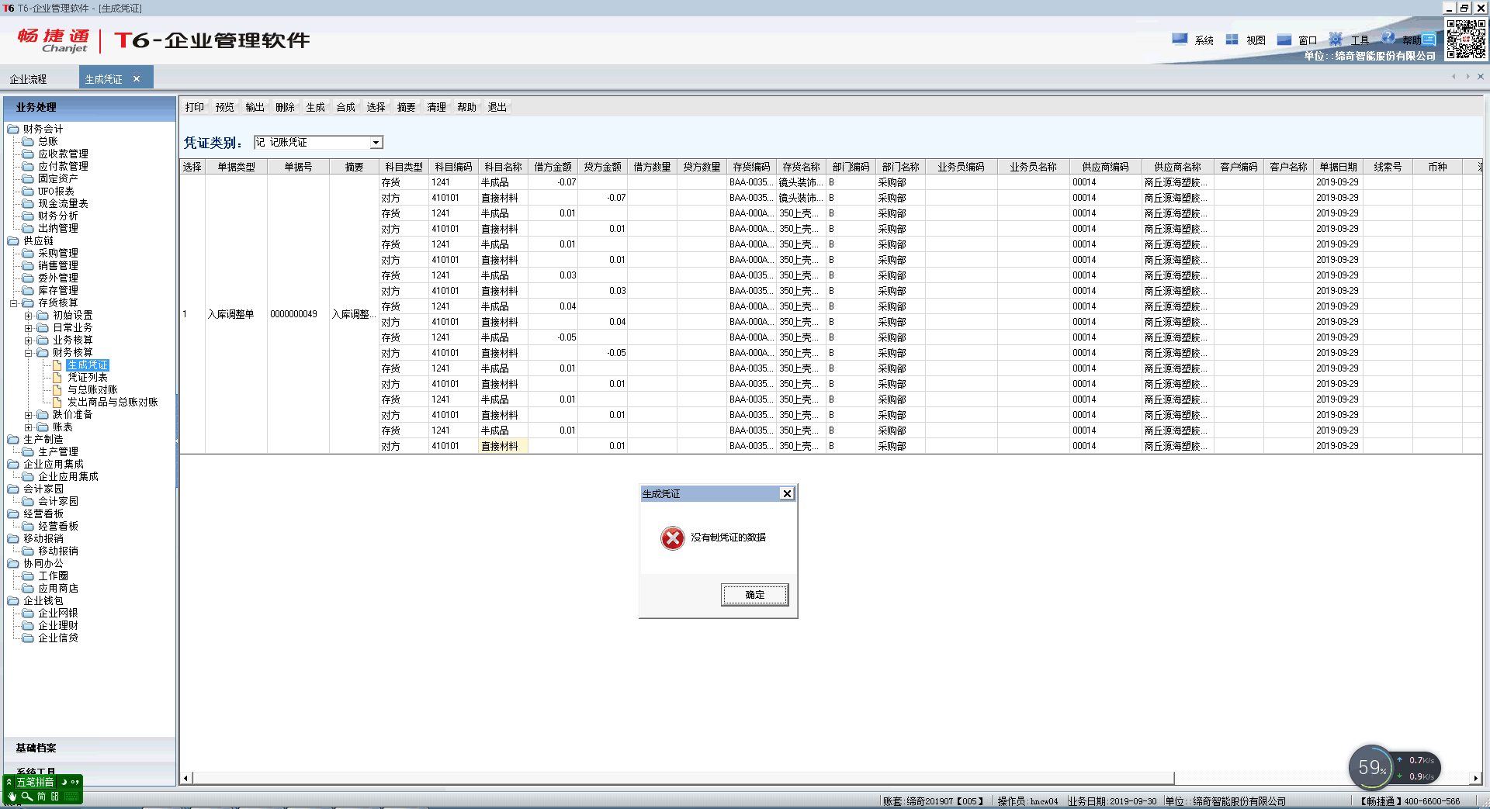Close the 生成凭证 tab with X

coord(137,78)
